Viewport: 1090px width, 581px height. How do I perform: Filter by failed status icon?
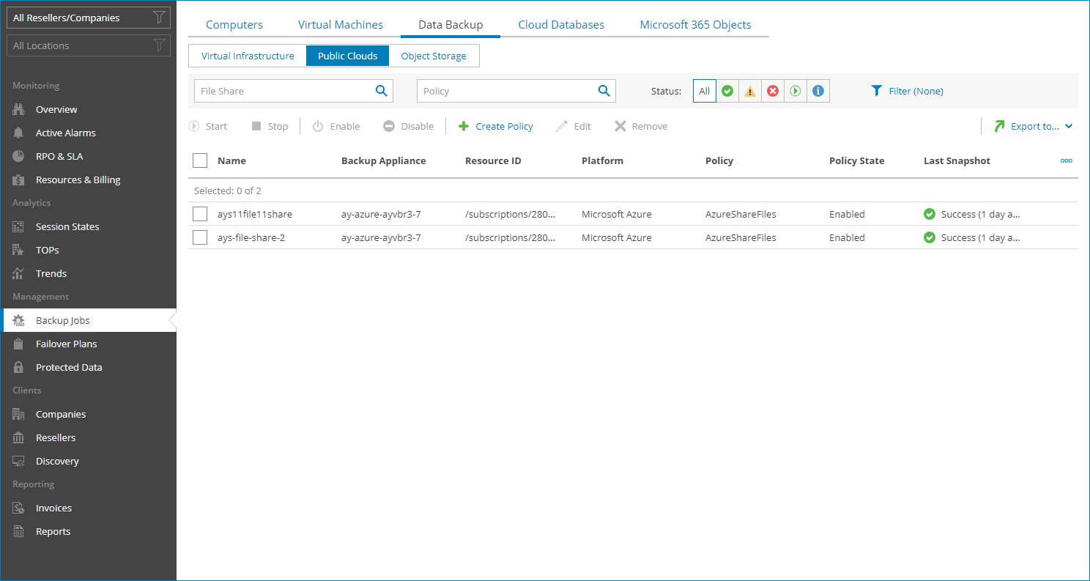[773, 92]
